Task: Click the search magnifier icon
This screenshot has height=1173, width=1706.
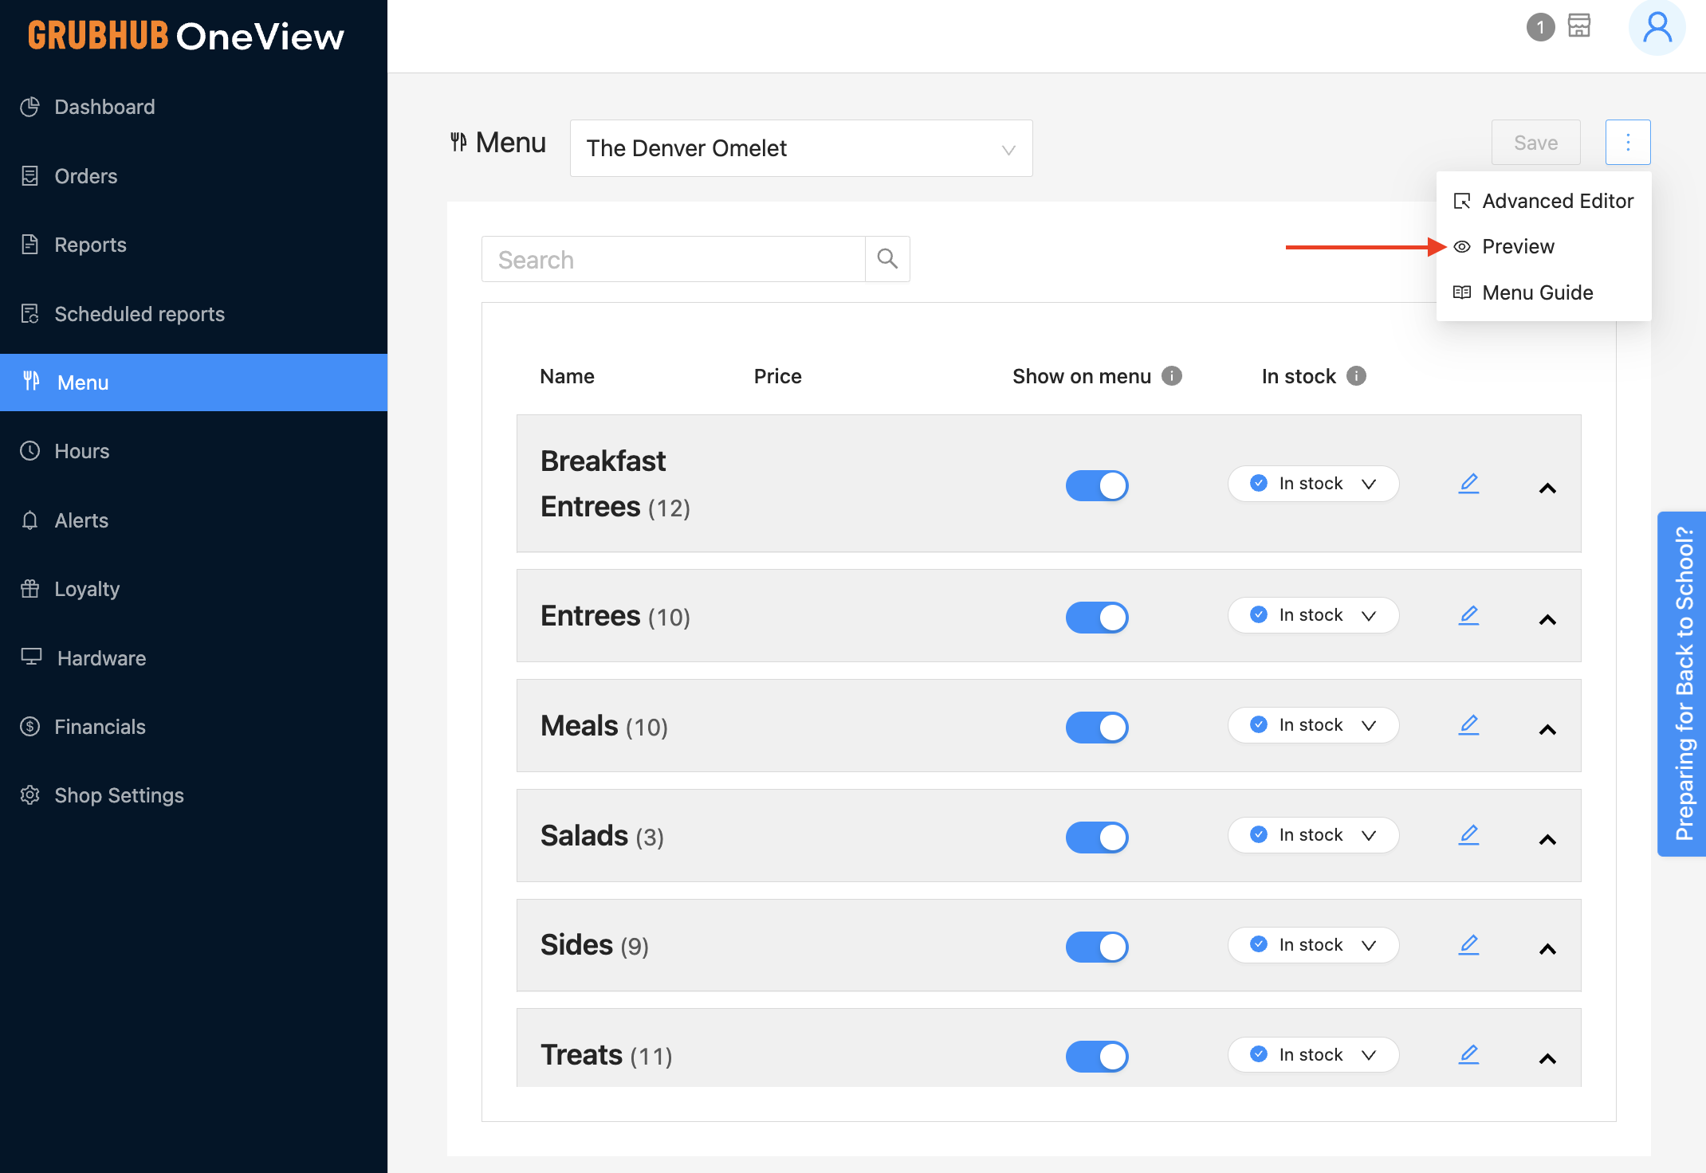Action: point(887,259)
